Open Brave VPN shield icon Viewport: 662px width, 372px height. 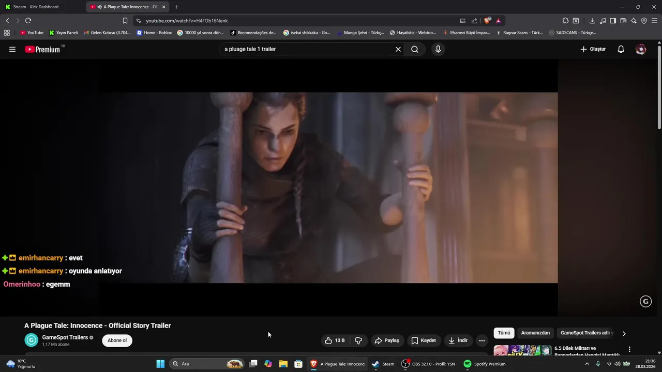[x=644, y=21]
